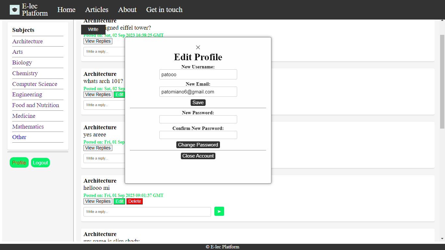The image size is (445, 250).
Task: Navigate to Get in touch
Action: [x=164, y=10]
